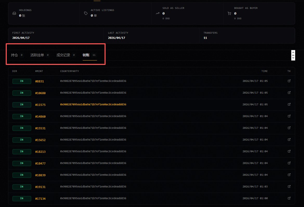Screen dimensions: 304x207
Task: Switch to the 持仓 tab
Action: [17, 55]
